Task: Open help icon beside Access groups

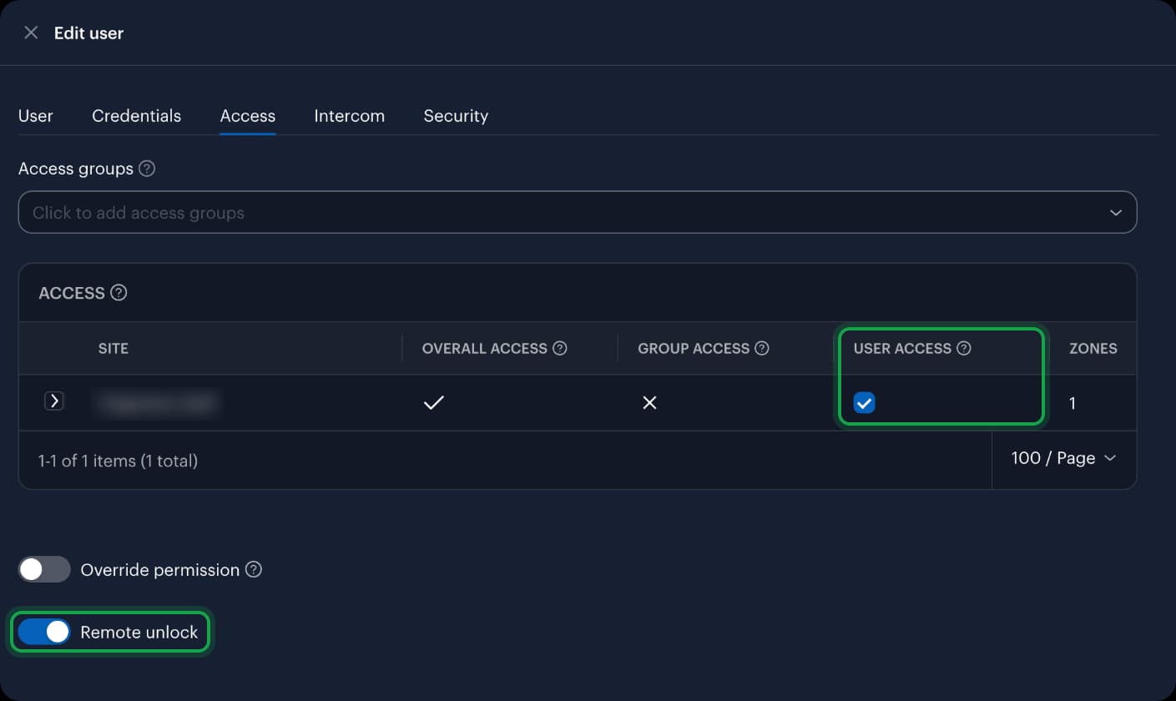Action: point(147,169)
